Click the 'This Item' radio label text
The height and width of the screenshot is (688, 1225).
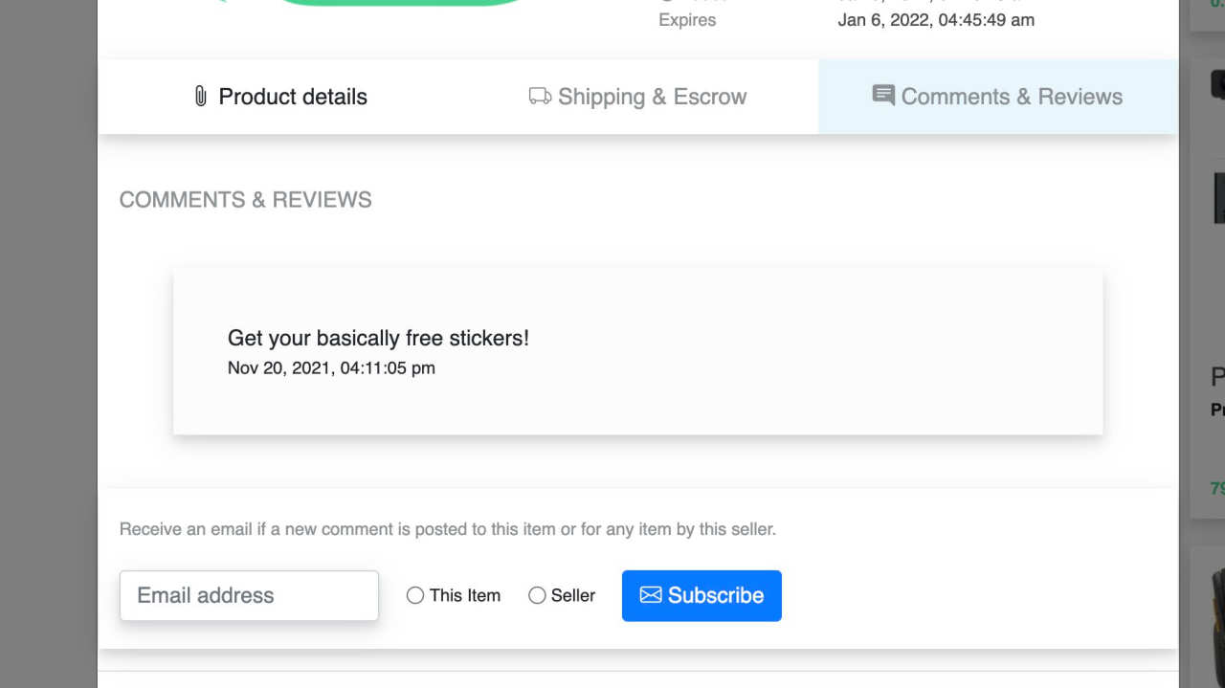pos(465,595)
